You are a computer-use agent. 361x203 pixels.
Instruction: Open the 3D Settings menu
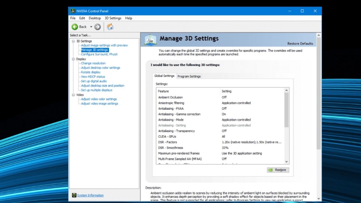pos(113,18)
